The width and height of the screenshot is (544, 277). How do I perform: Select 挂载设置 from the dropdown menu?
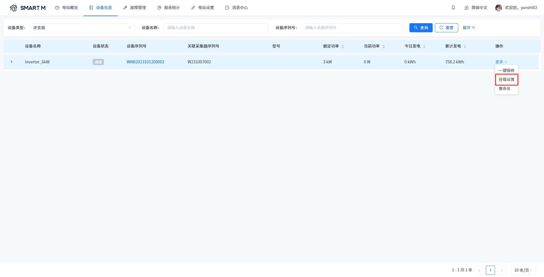507,80
